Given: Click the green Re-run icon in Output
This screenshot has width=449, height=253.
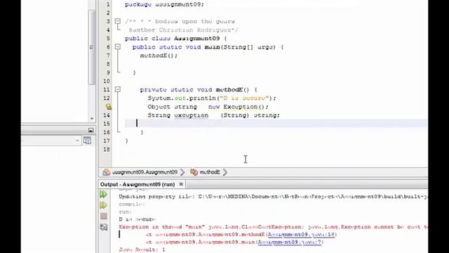Looking at the screenshot, I should point(103,194).
